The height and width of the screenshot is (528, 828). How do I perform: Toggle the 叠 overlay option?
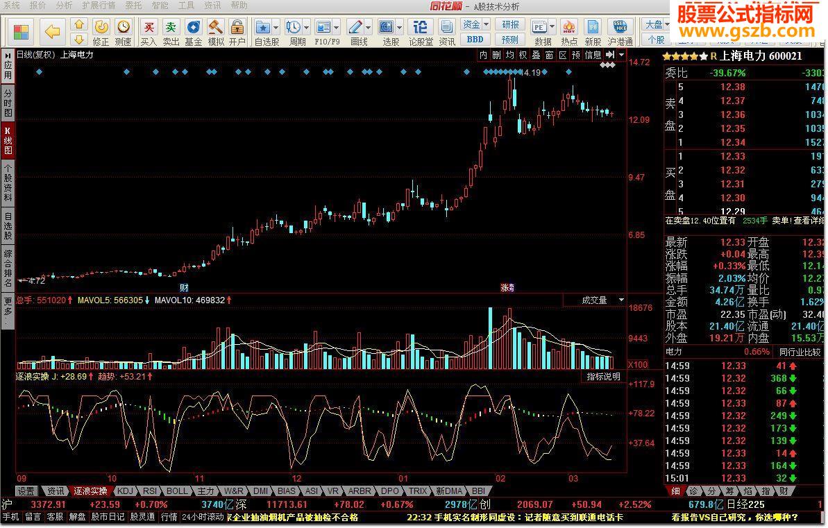536,54
